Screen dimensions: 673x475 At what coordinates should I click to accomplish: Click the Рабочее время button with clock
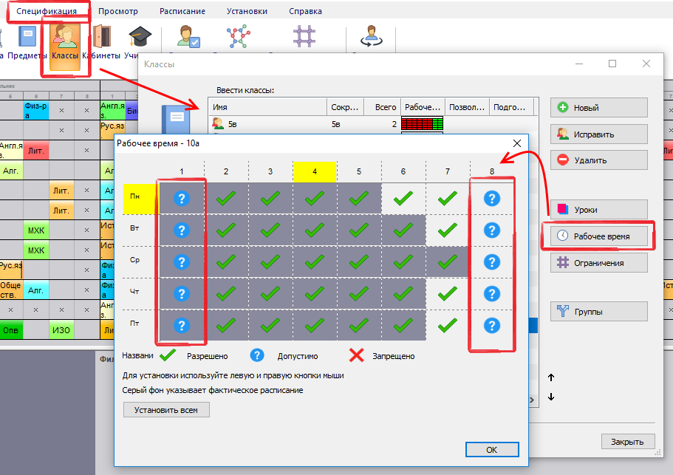coord(599,236)
